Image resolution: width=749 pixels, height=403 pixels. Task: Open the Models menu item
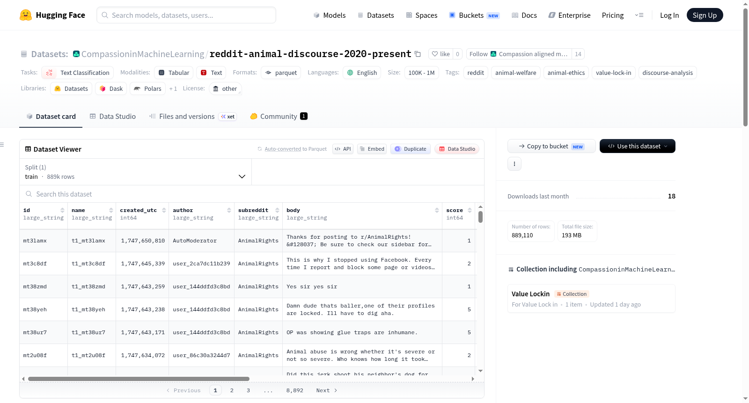point(329,15)
